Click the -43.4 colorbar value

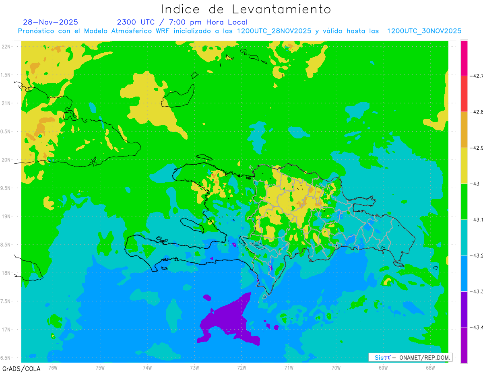tap(477, 327)
